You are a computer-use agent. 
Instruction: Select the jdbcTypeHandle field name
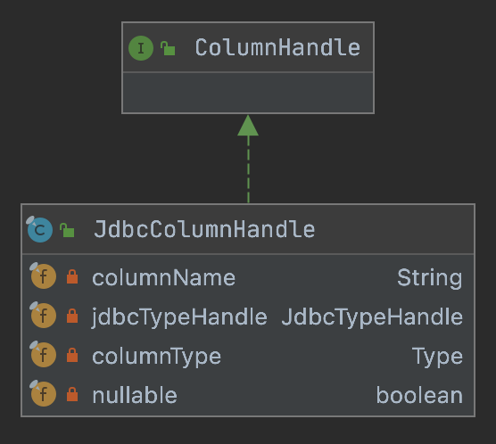[x=179, y=317]
